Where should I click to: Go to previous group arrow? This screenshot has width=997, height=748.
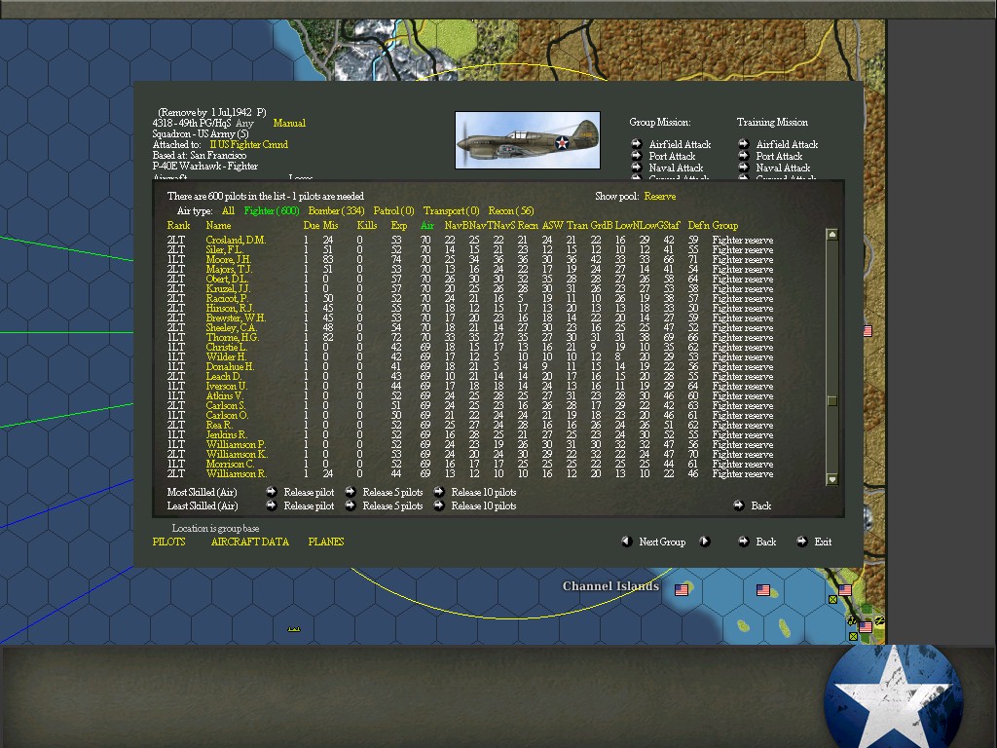pyautogui.click(x=627, y=542)
